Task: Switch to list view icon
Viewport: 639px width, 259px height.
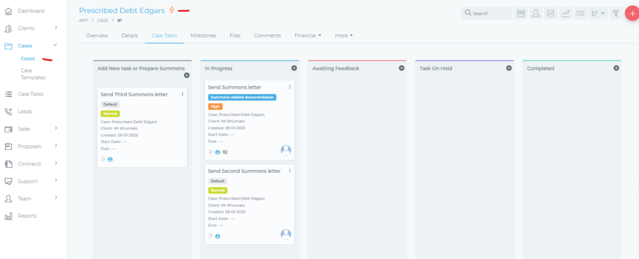Action: (x=581, y=13)
